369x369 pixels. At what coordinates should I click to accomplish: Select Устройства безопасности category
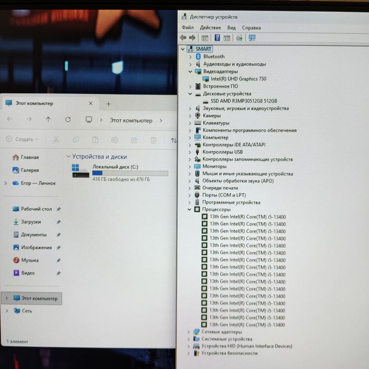(229, 353)
